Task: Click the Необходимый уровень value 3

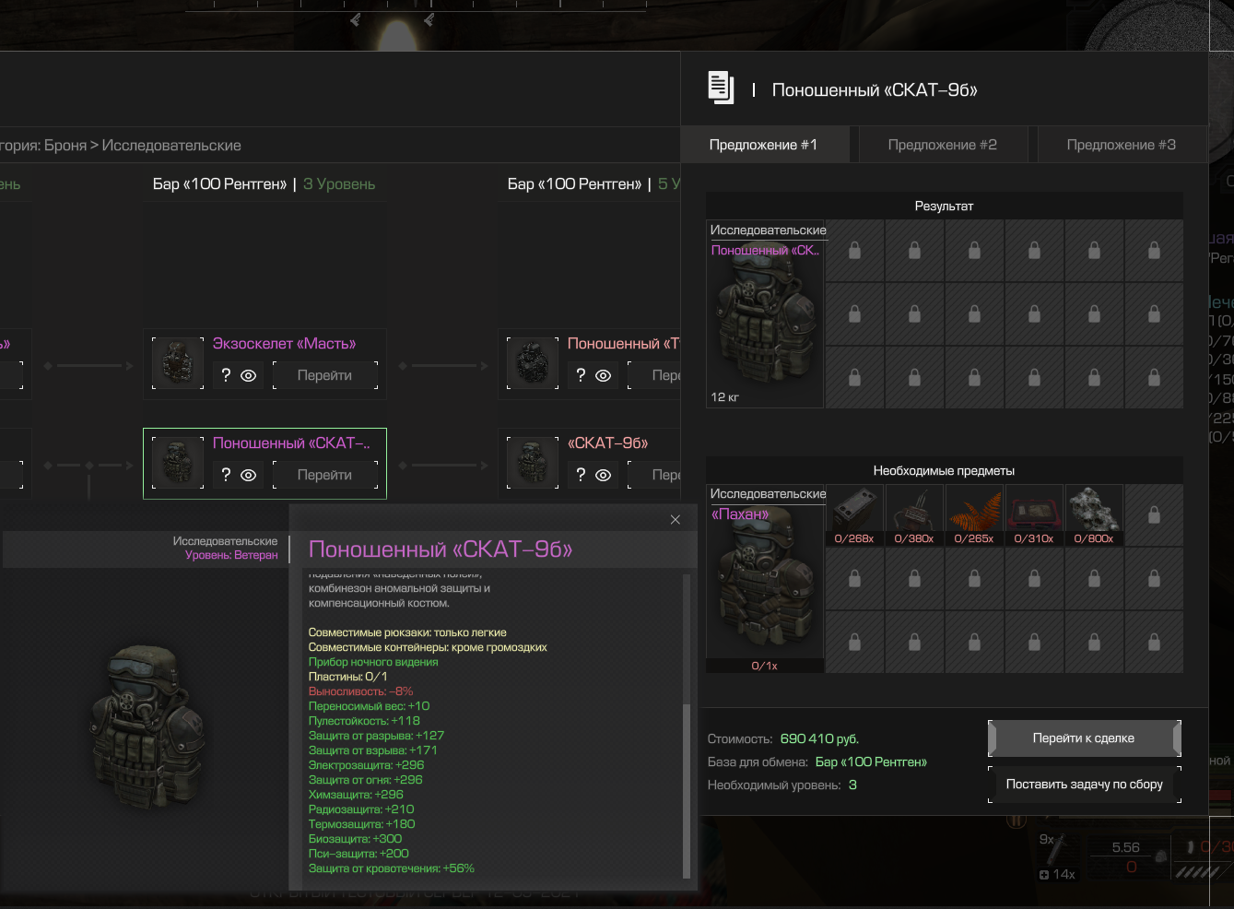Action: [x=852, y=785]
